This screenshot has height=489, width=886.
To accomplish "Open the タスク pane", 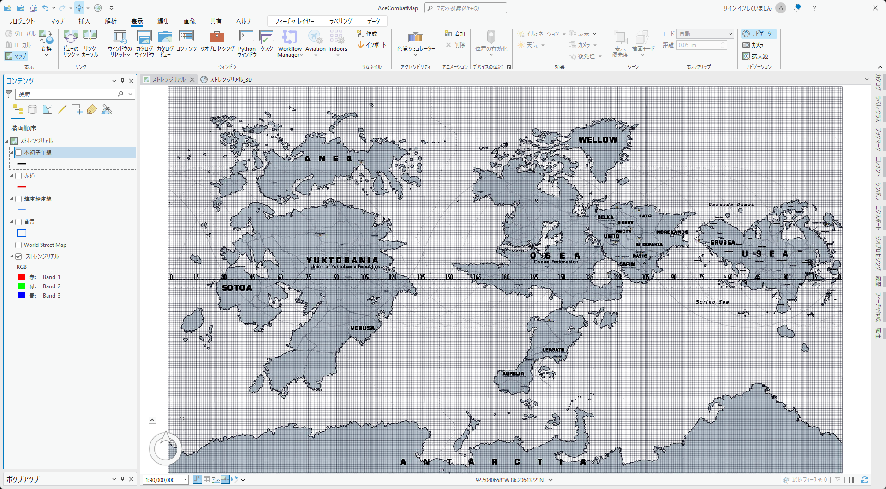I will (267, 41).
